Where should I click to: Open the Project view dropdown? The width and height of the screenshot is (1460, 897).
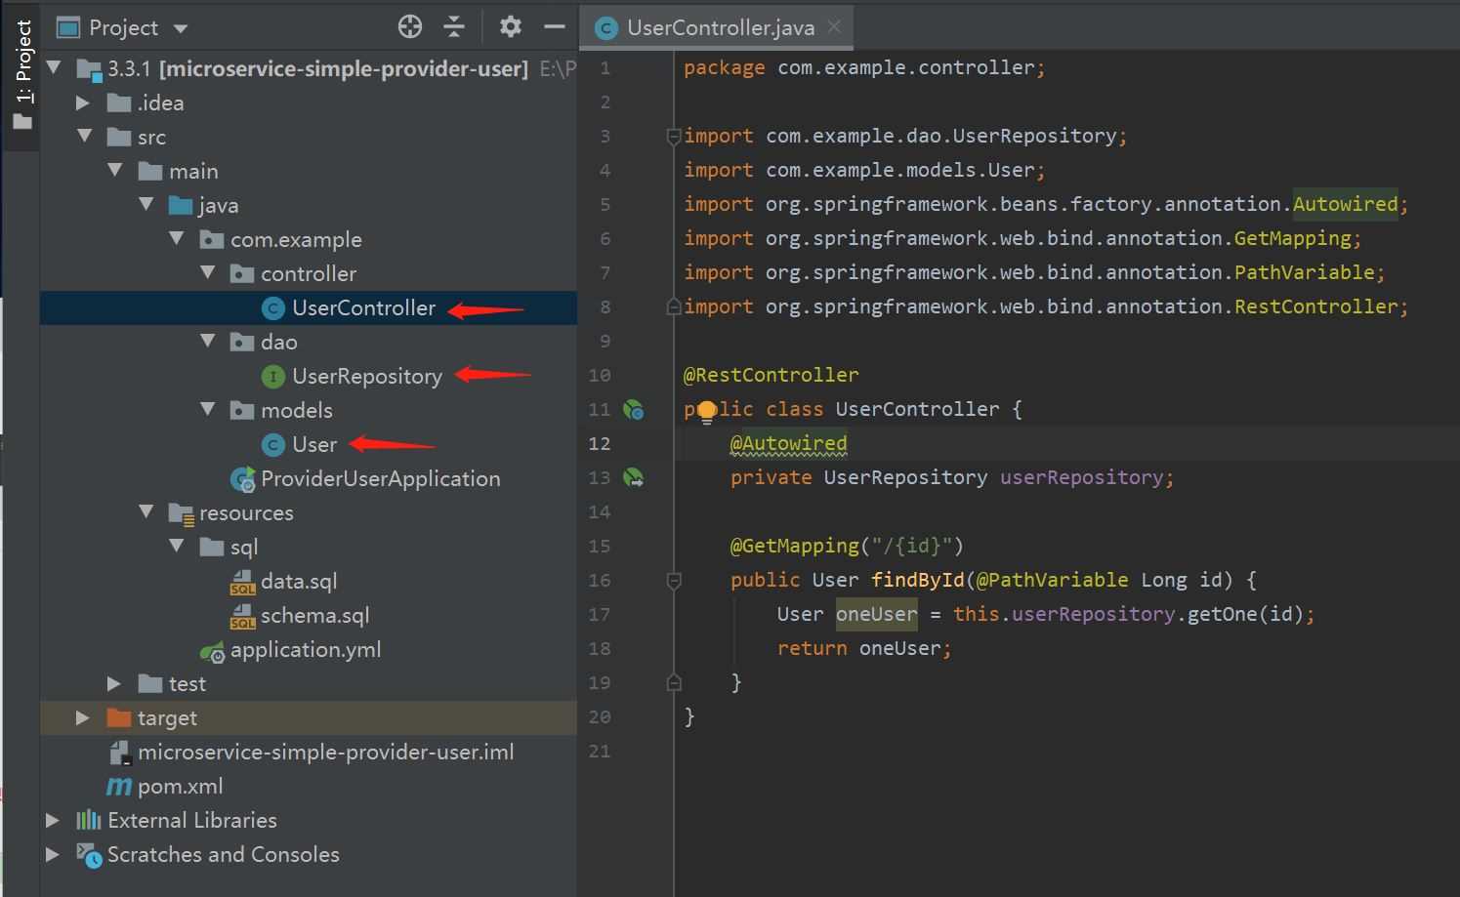tap(181, 28)
